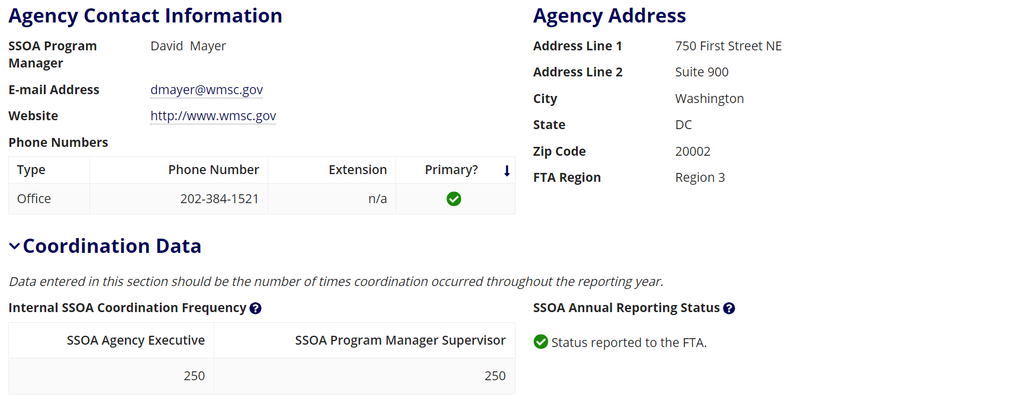
Task: Click the Primary? column header
Action: pyautogui.click(x=451, y=170)
